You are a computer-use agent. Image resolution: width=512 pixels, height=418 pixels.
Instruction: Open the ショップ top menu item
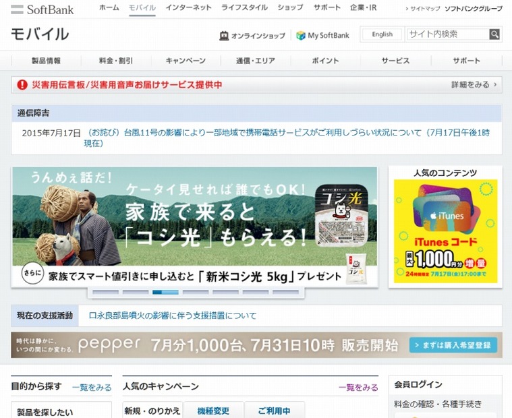pyautogui.click(x=290, y=7)
